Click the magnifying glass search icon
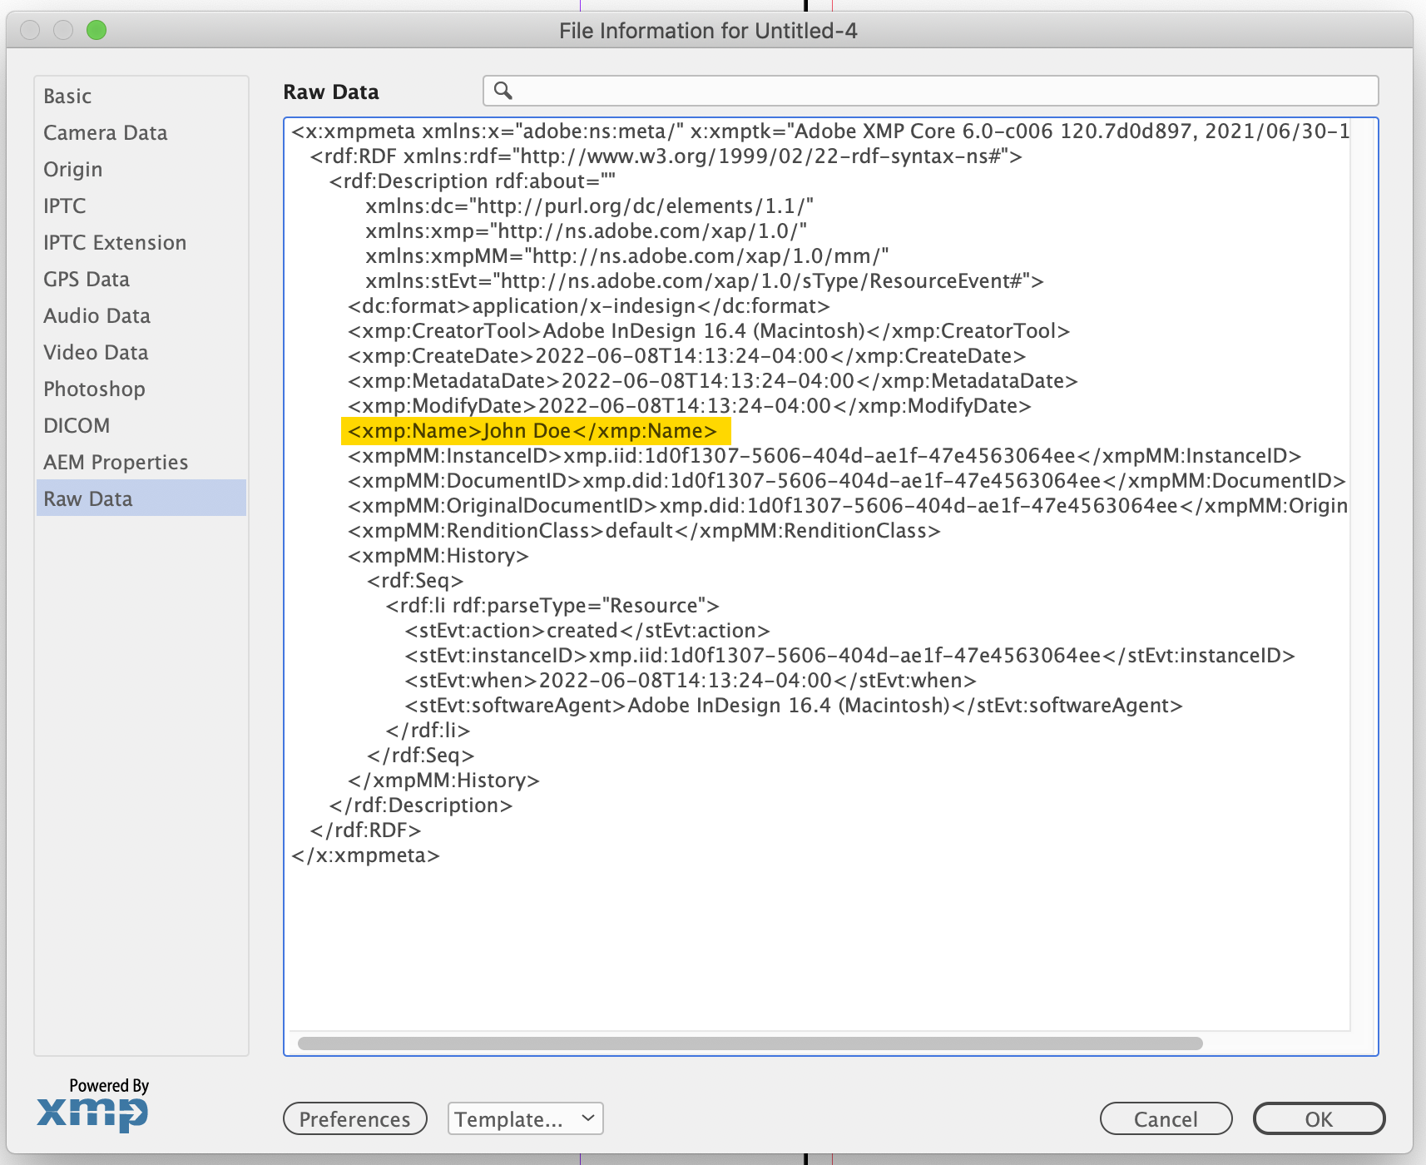This screenshot has width=1426, height=1165. coord(503,91)
